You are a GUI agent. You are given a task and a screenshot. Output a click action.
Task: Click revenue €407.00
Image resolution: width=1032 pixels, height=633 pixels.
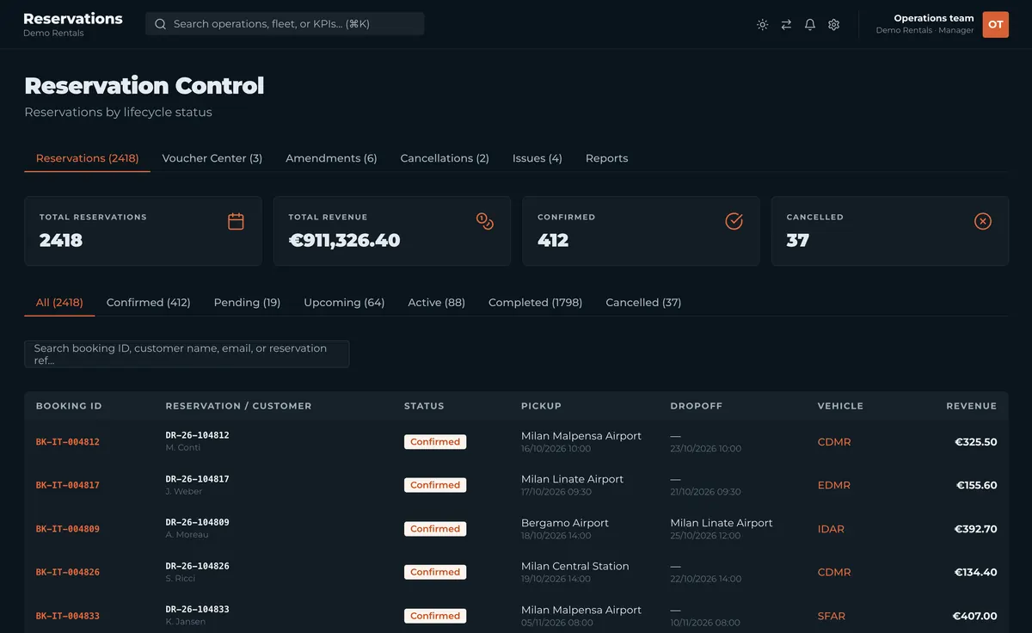click(974, 616)
